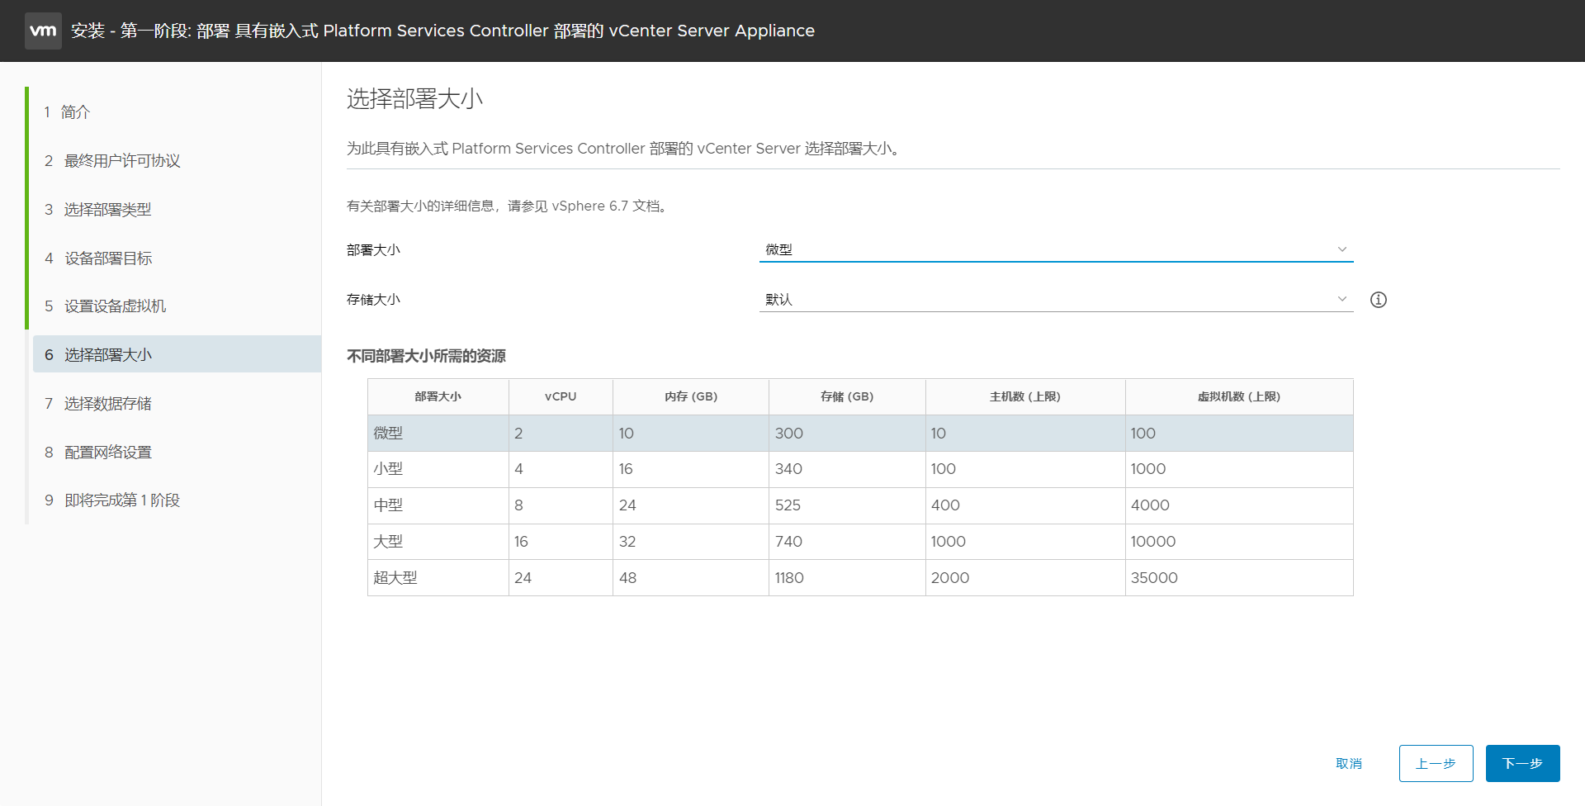Click the VMware vm logo icon

coord(43,31)
